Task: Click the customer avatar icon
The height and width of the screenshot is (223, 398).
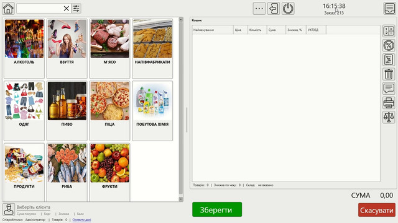Action: 9,209
